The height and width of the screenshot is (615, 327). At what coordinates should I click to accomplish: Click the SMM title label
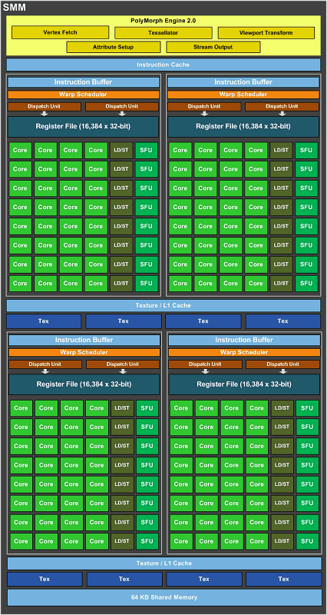(x=15, y=8)
